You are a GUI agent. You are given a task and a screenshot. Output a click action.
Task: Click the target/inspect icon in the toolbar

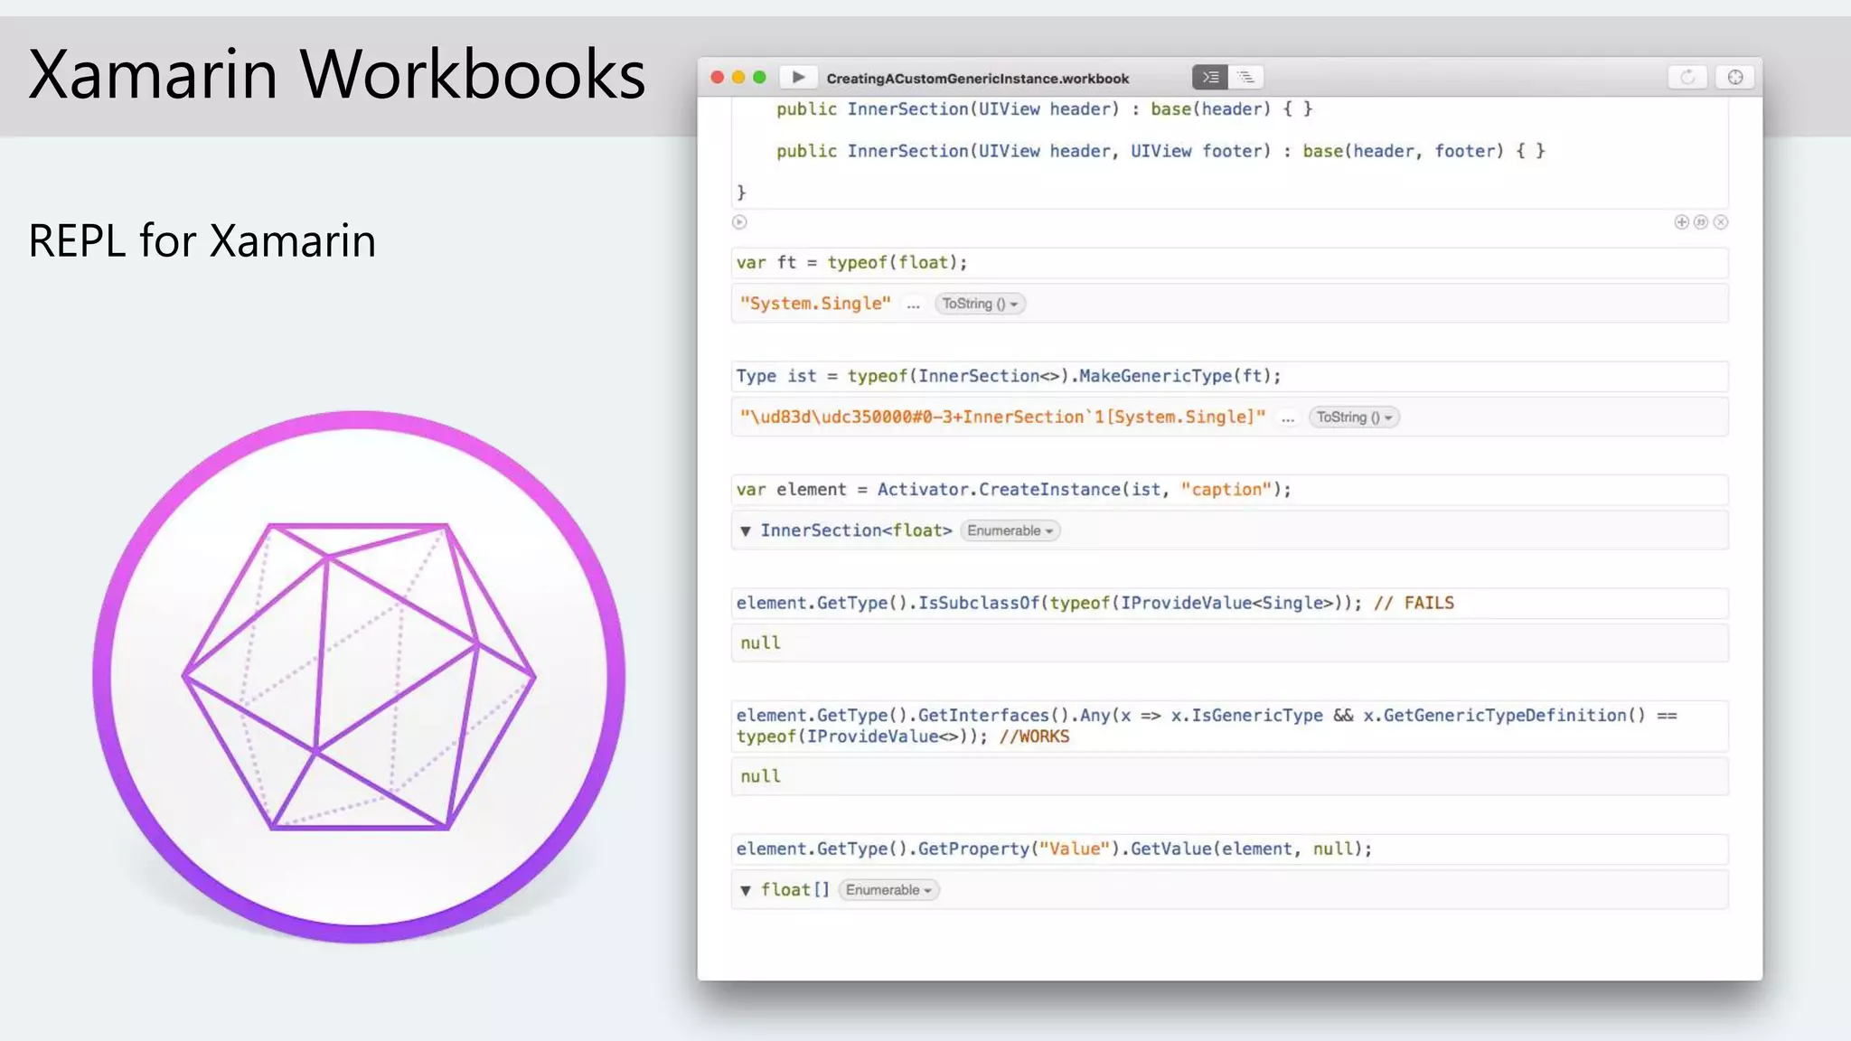point(1735,78)
